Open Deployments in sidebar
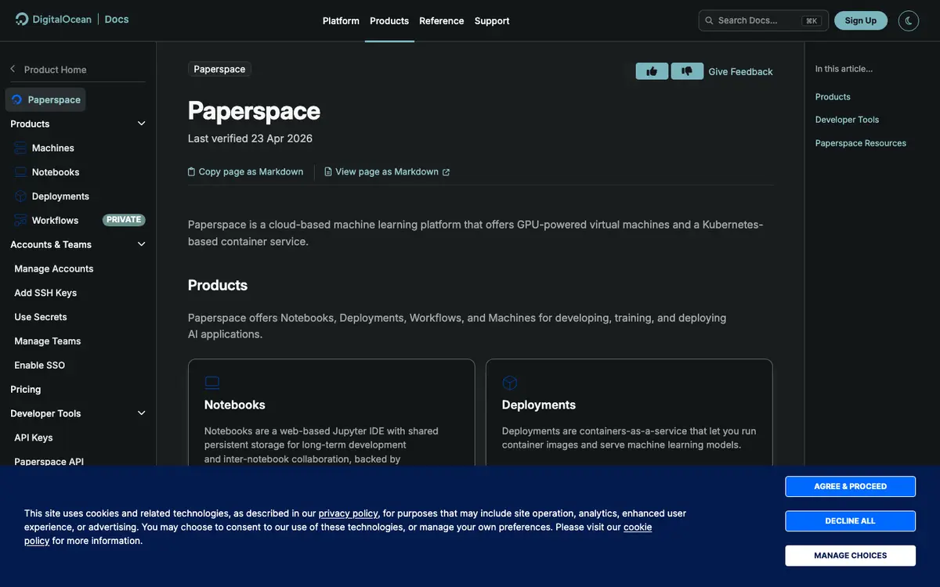 tap(60, 196)
